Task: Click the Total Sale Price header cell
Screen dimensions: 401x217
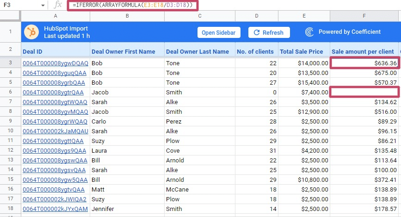Action: tap(303, 51)
